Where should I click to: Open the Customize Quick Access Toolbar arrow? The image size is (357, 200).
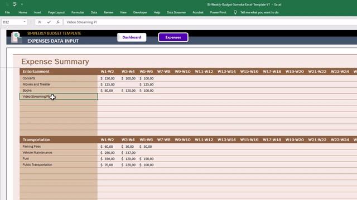pos(22,4)
